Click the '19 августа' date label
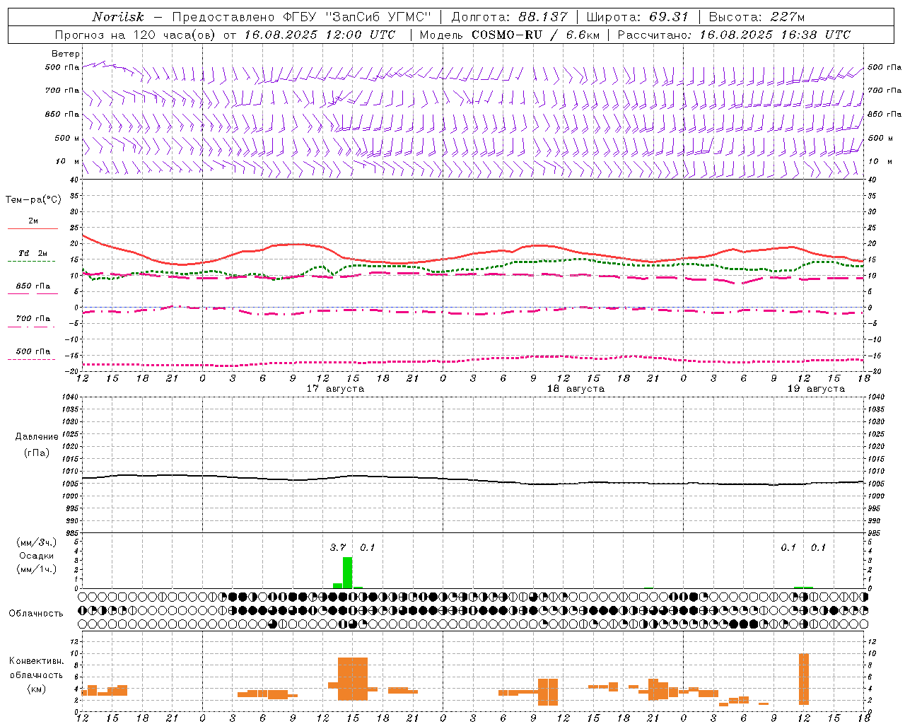Screen dimensions: 905x724 point(816,389)
